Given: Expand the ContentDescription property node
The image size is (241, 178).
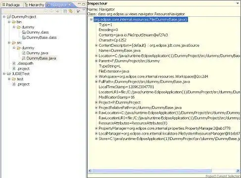Looking at the screenshot, I should tap(96, 45).
